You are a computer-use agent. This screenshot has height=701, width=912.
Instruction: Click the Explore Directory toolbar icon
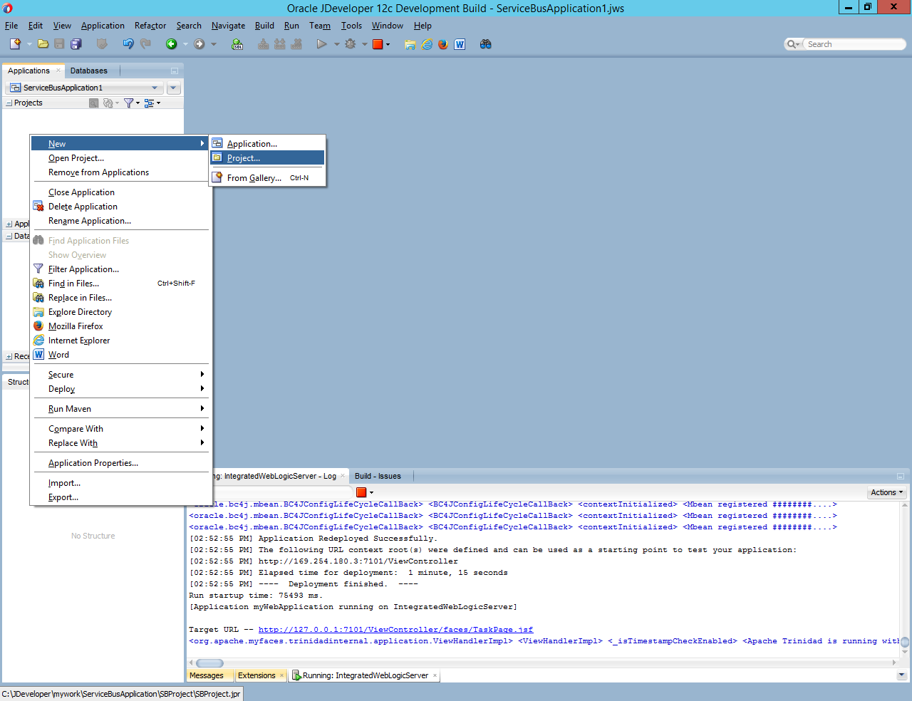point(410,44)
